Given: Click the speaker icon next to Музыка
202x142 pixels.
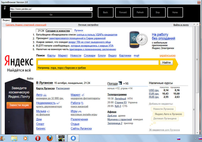Looking at the screenshot, I should [48, 111].
